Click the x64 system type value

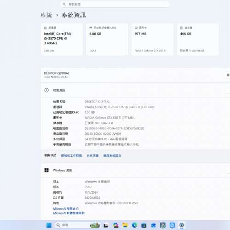point(106,139)
